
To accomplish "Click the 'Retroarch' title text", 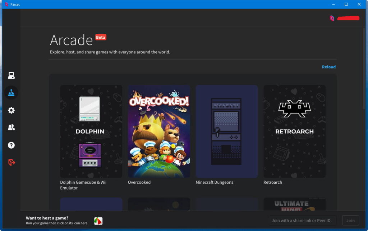I will 273,182.
